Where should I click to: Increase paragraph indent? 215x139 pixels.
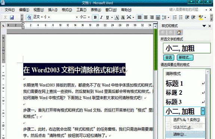click(193, 17)
